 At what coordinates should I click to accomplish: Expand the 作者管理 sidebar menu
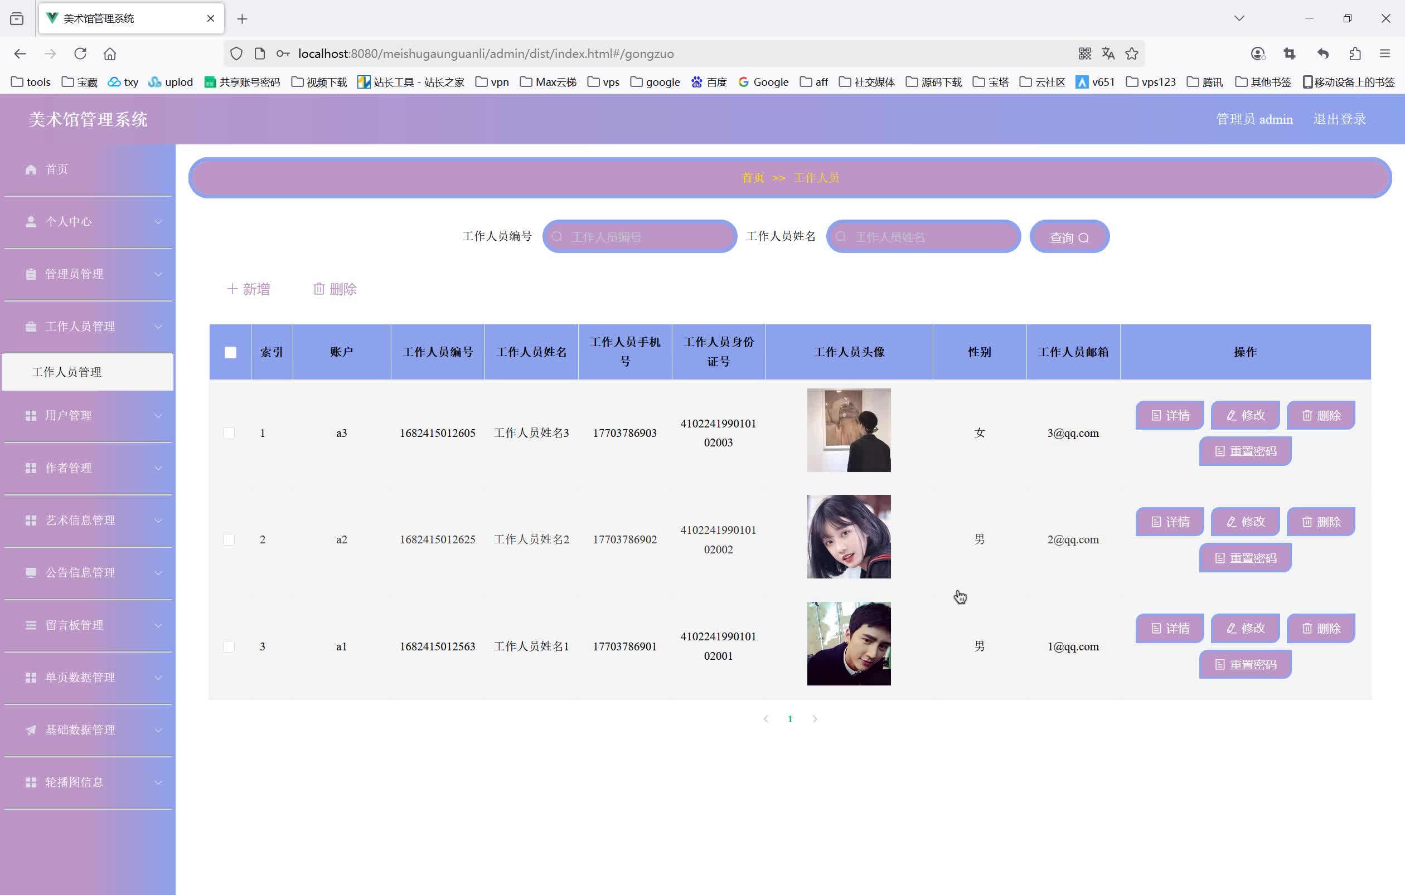88,468
